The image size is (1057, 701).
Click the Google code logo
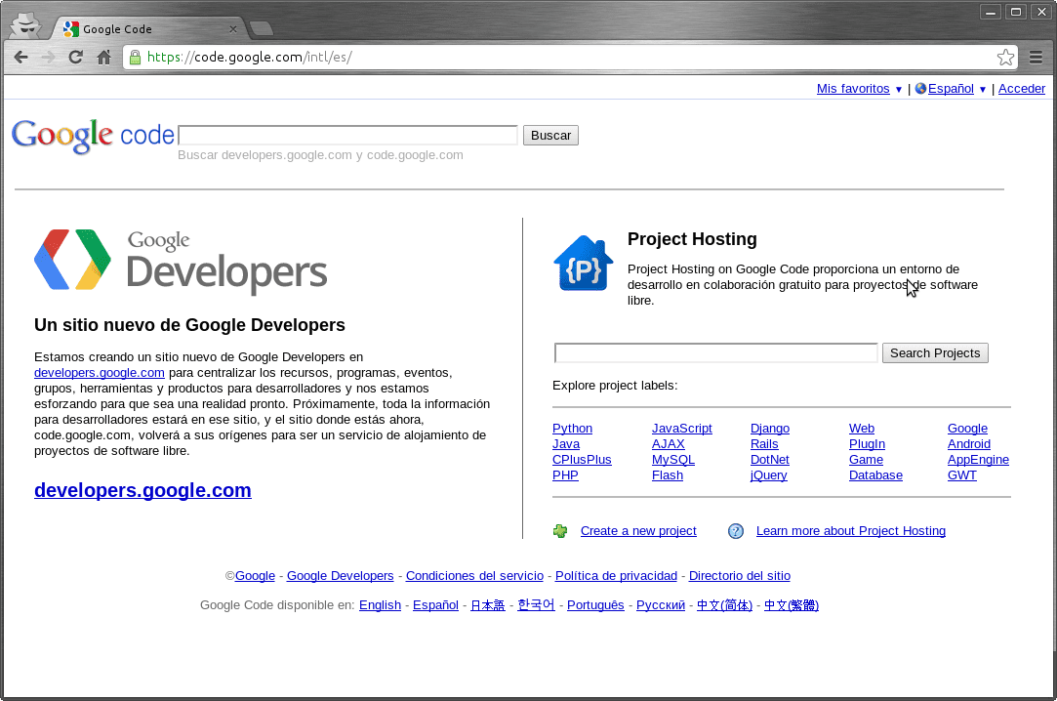pyautogui.click(x=93, y=136)
